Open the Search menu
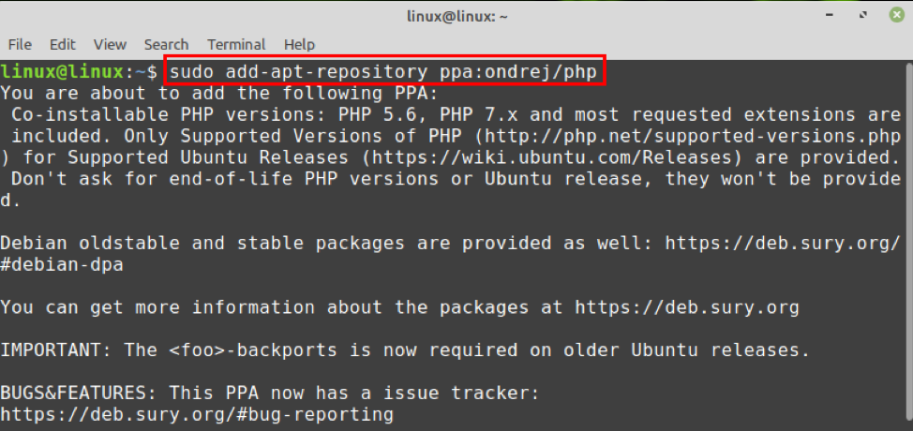 pos(166,44)
